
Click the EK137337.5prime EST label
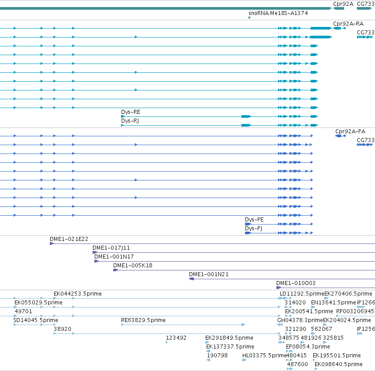click(x=230, y=347)
